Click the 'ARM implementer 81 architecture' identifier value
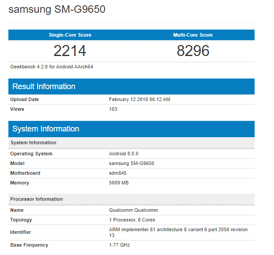This screenshot has height=255, width=274. [178, 232]
